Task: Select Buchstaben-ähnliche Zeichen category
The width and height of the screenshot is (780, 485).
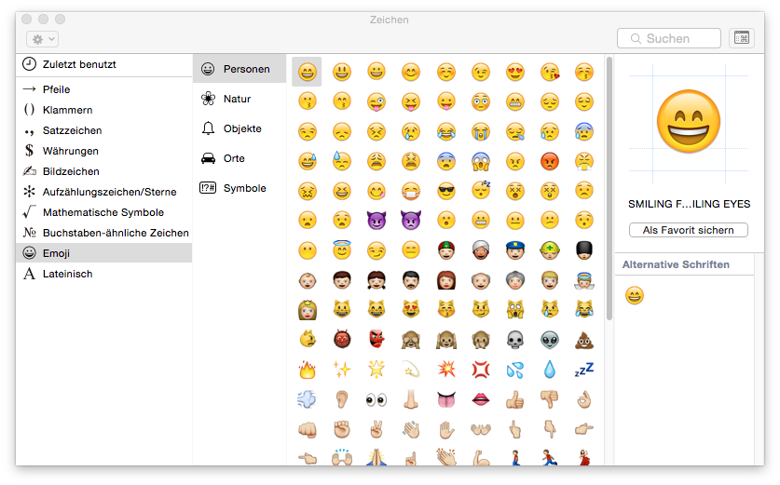Action: 104,233
